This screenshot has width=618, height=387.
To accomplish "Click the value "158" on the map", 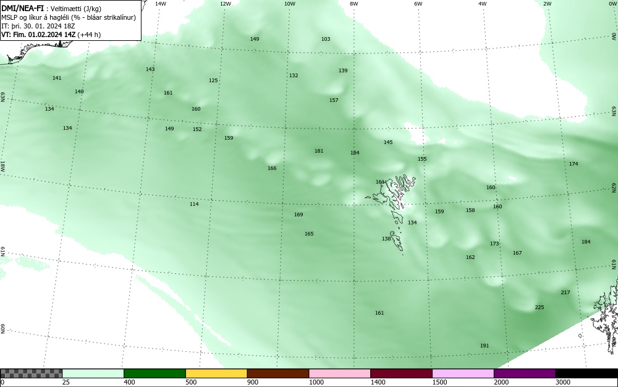I will tap(470, 210).
